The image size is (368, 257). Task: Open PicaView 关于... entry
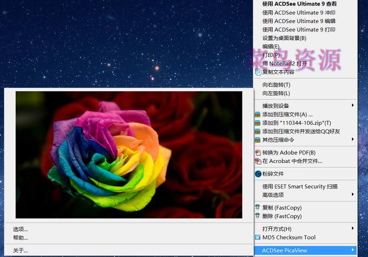click(20, 251)
